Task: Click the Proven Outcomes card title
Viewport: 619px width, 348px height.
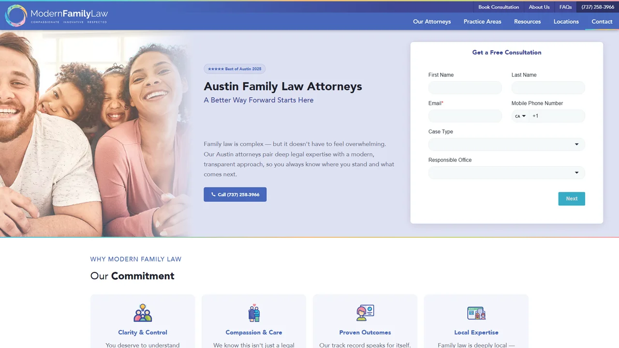Action: [365, 333]
